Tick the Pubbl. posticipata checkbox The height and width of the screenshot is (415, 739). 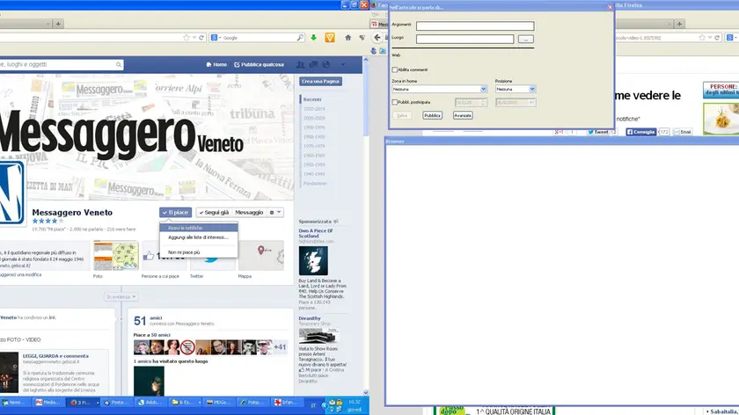click(394, 102)
